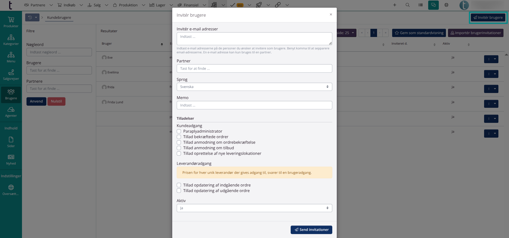Open the Sprog dropdown
Screen dimensions: 509x238
coord(254,87)
